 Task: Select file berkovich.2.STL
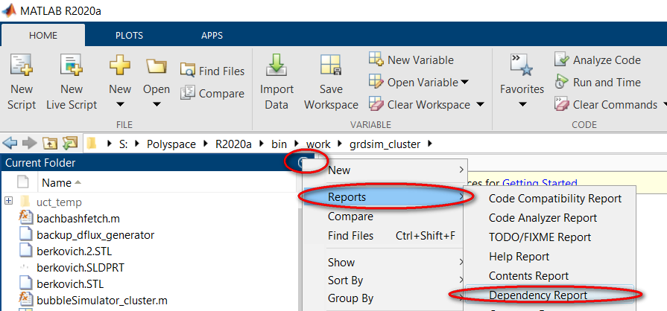[74, 251]
